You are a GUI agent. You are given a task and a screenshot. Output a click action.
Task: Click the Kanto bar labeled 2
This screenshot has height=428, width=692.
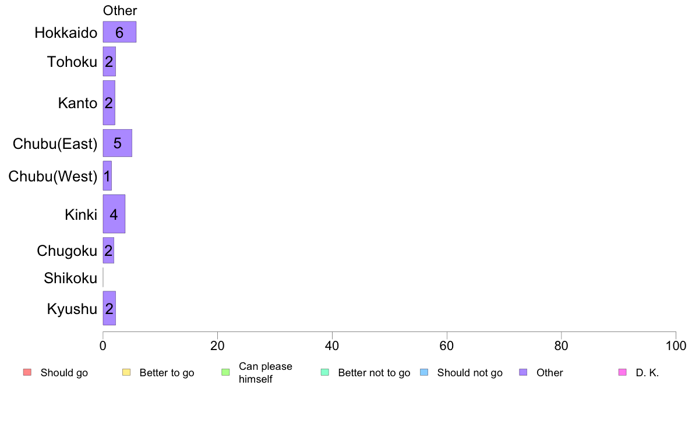tap(109, 103)
